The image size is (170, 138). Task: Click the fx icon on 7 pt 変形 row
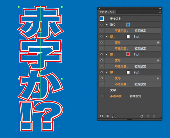(x=158, y=60)
